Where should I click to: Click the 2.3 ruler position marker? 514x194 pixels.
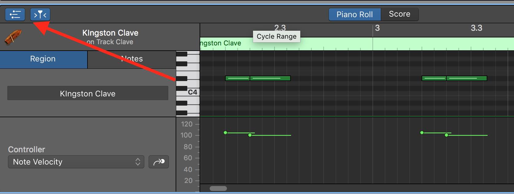(280, 27)
